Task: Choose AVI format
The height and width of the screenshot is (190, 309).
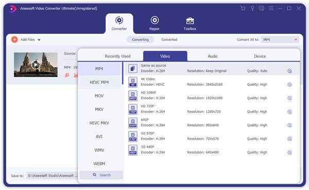Action: pos(99,137)
